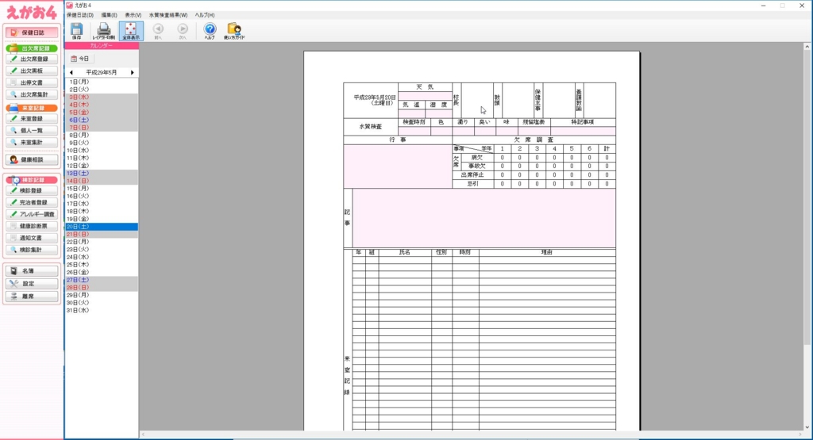Click the large pink 記事 notes field
This screenshot has width=813, height=440.
click(484, 218)
